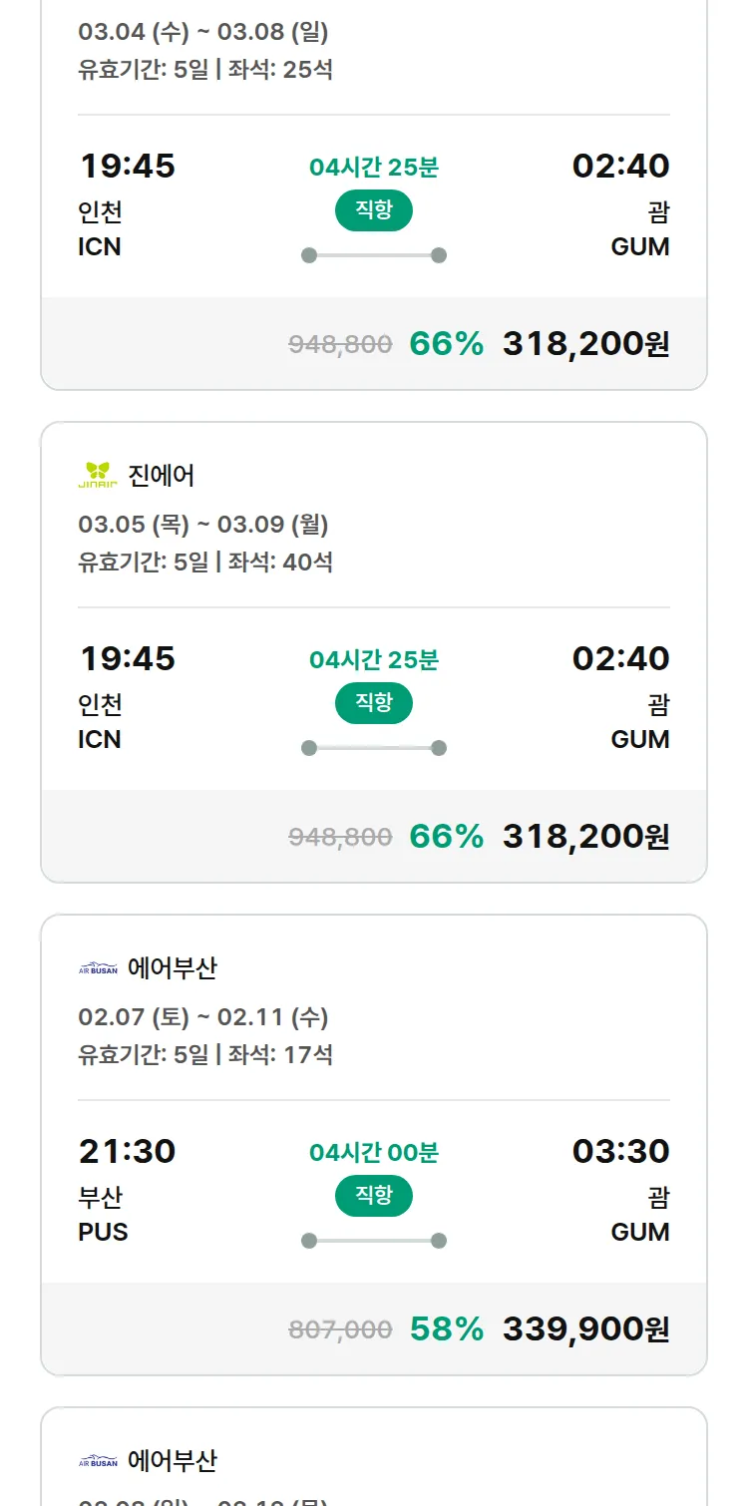Click route line on the PUS–GUM flight
Viewport: 748px width, 1506px height.
tap(373, 1241)
